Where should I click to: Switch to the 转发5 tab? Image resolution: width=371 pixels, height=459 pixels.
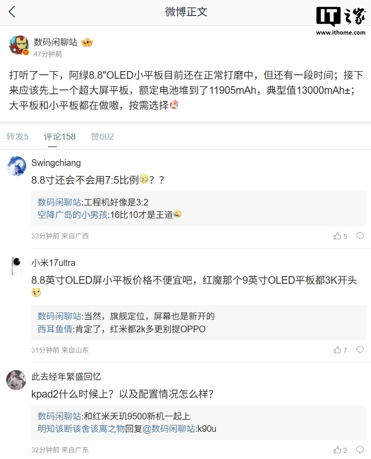(17, 137)
